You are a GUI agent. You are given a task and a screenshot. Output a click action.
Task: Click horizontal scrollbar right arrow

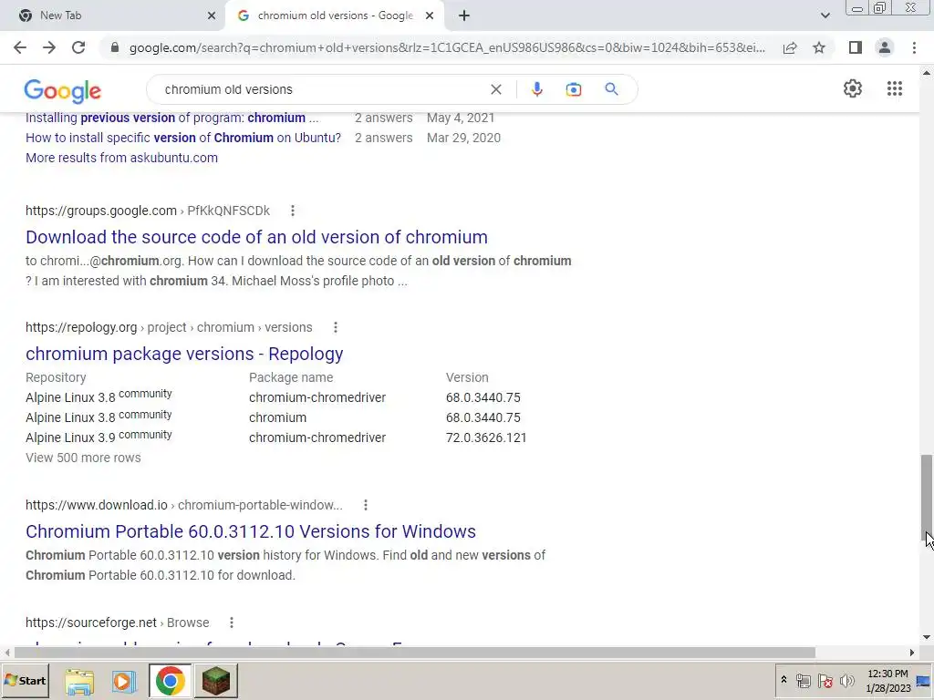pyautogui.click(x=912, y=653)
